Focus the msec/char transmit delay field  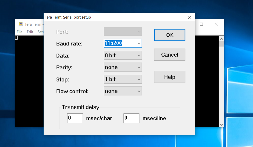point(75,118)
